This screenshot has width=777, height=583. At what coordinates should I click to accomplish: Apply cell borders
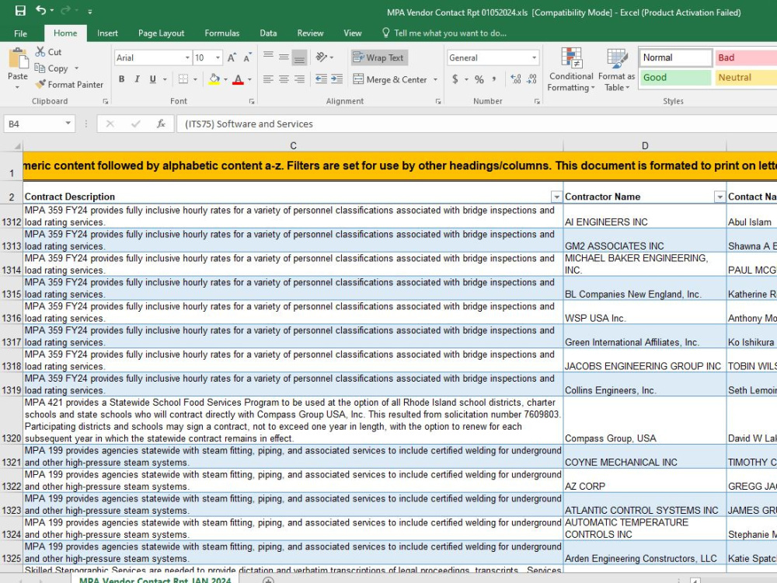(183, 79)
